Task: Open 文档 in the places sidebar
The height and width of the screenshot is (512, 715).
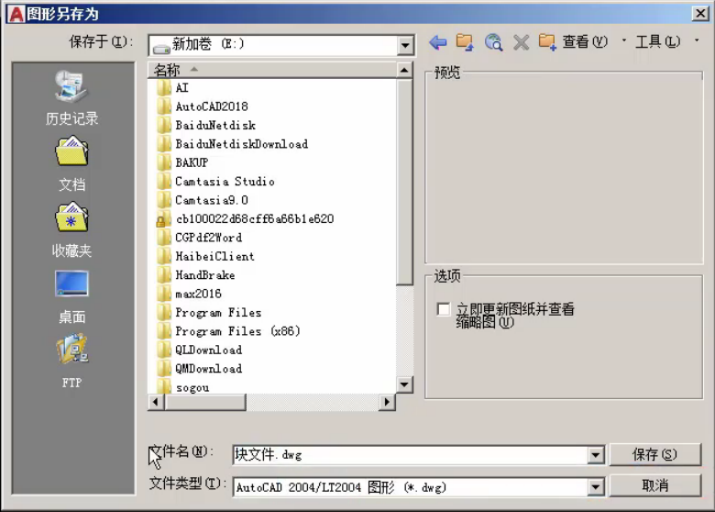Action: click(72, 164)
